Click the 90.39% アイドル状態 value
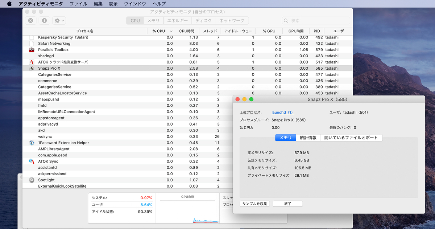 [x=145, y=212]
